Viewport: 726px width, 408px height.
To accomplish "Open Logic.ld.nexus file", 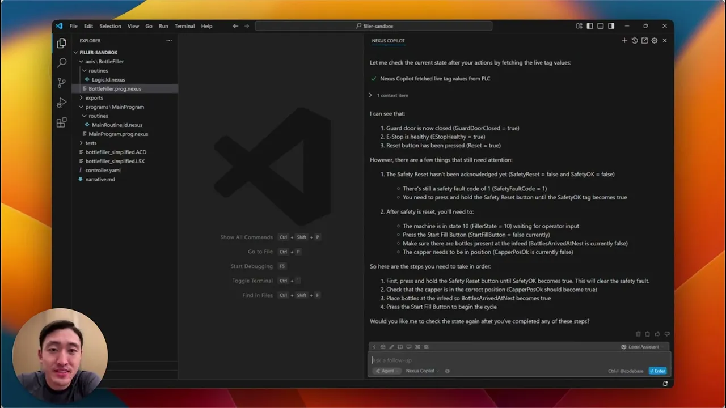I will pyautogui.click(x=125, y=79).
